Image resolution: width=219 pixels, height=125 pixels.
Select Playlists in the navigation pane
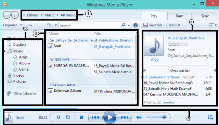pyautogui.click(x=20, y=45)
